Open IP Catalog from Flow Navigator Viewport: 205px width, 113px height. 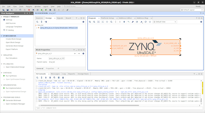click(10, 30)
